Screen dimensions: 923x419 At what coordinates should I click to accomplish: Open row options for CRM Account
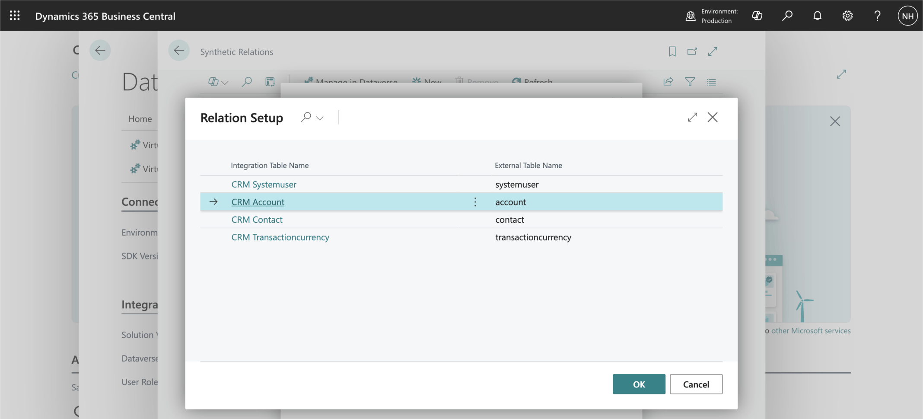[x=475, y=202]
